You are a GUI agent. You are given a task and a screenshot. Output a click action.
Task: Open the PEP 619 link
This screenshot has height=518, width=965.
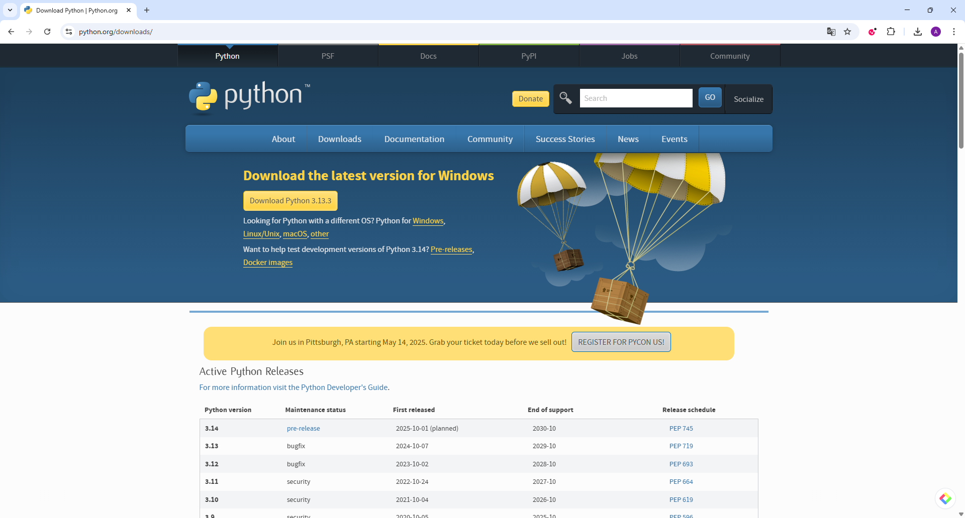point(681,499)
